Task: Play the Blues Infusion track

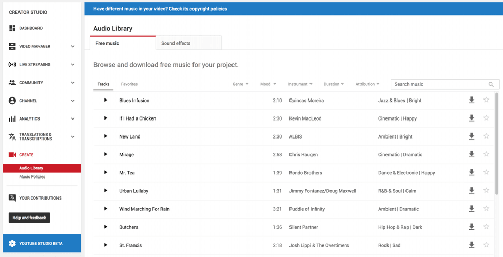Action: coord(105,101)
